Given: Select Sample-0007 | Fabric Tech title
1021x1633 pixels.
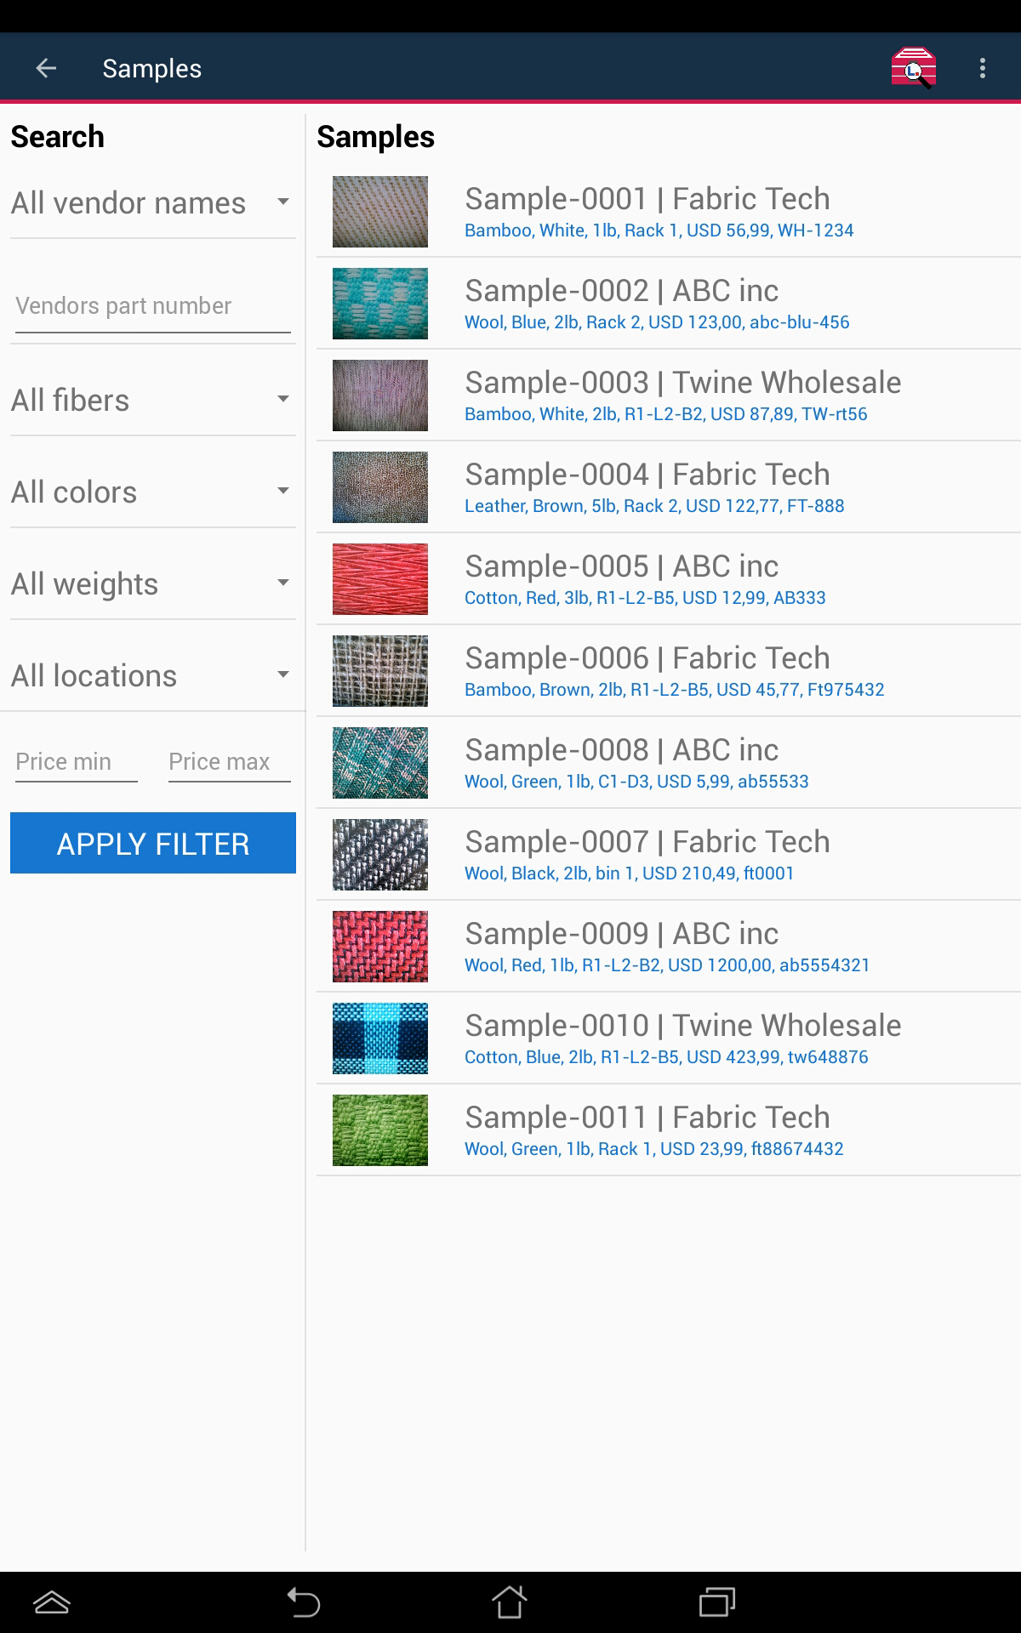Looking at the screenshot, I should pos(647,842).
